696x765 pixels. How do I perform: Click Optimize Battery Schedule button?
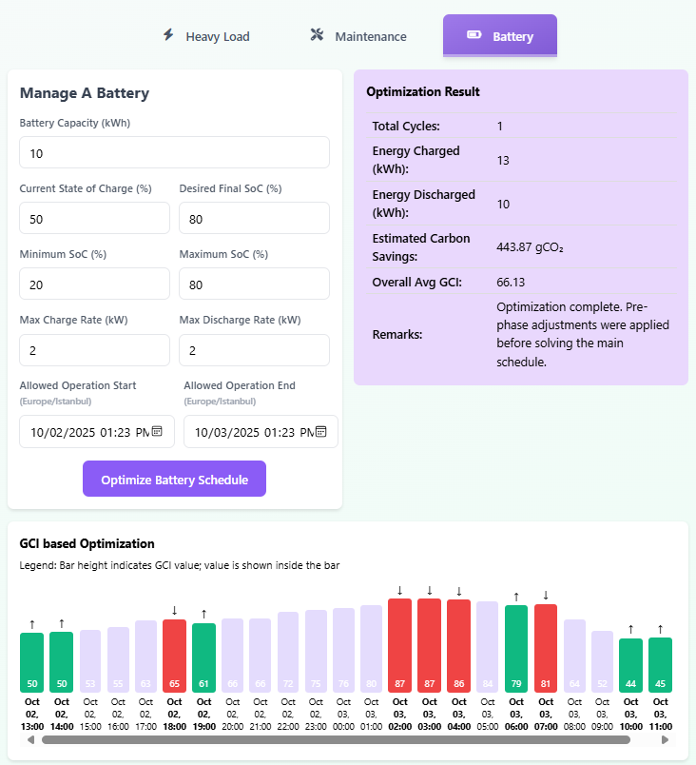pyautogui.click(x=174, y=480)
